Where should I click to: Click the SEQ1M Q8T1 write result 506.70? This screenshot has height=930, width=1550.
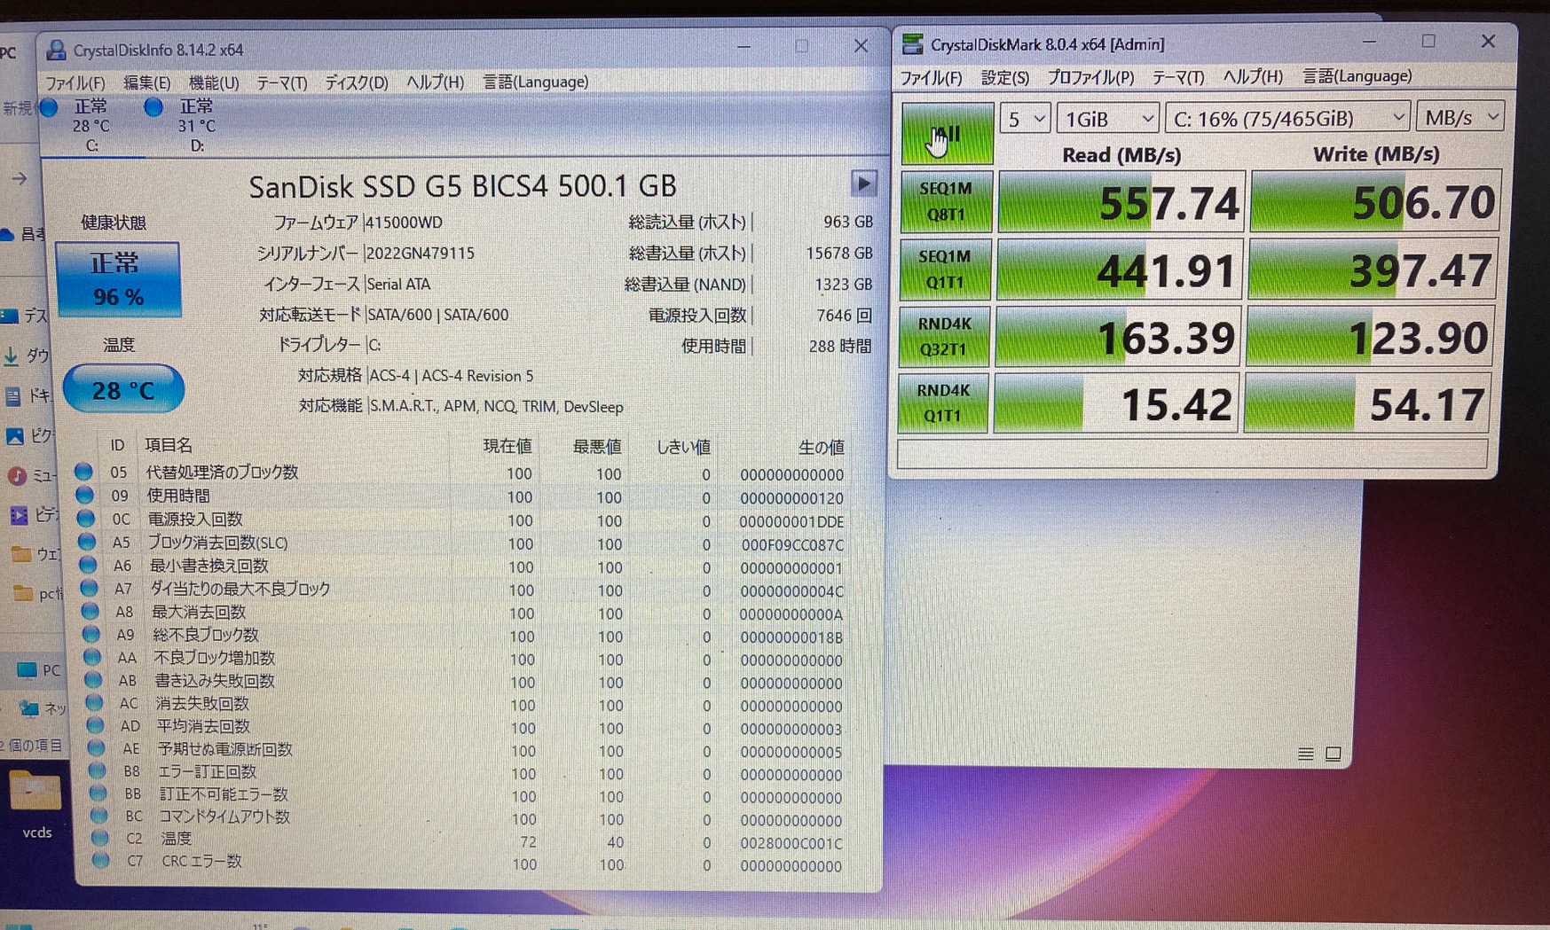point(1375,202)
